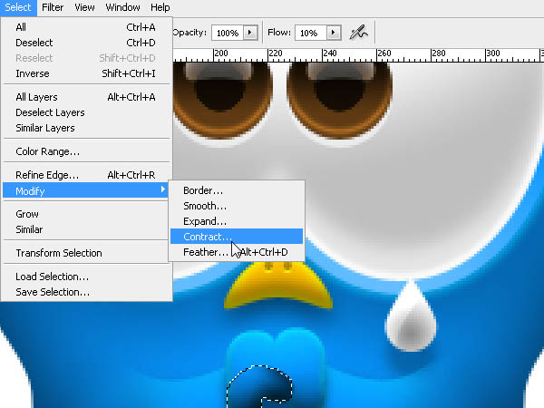Click Deselect Layers menu entry
This screenshot has width=544, height=408.
pos(85,112)
